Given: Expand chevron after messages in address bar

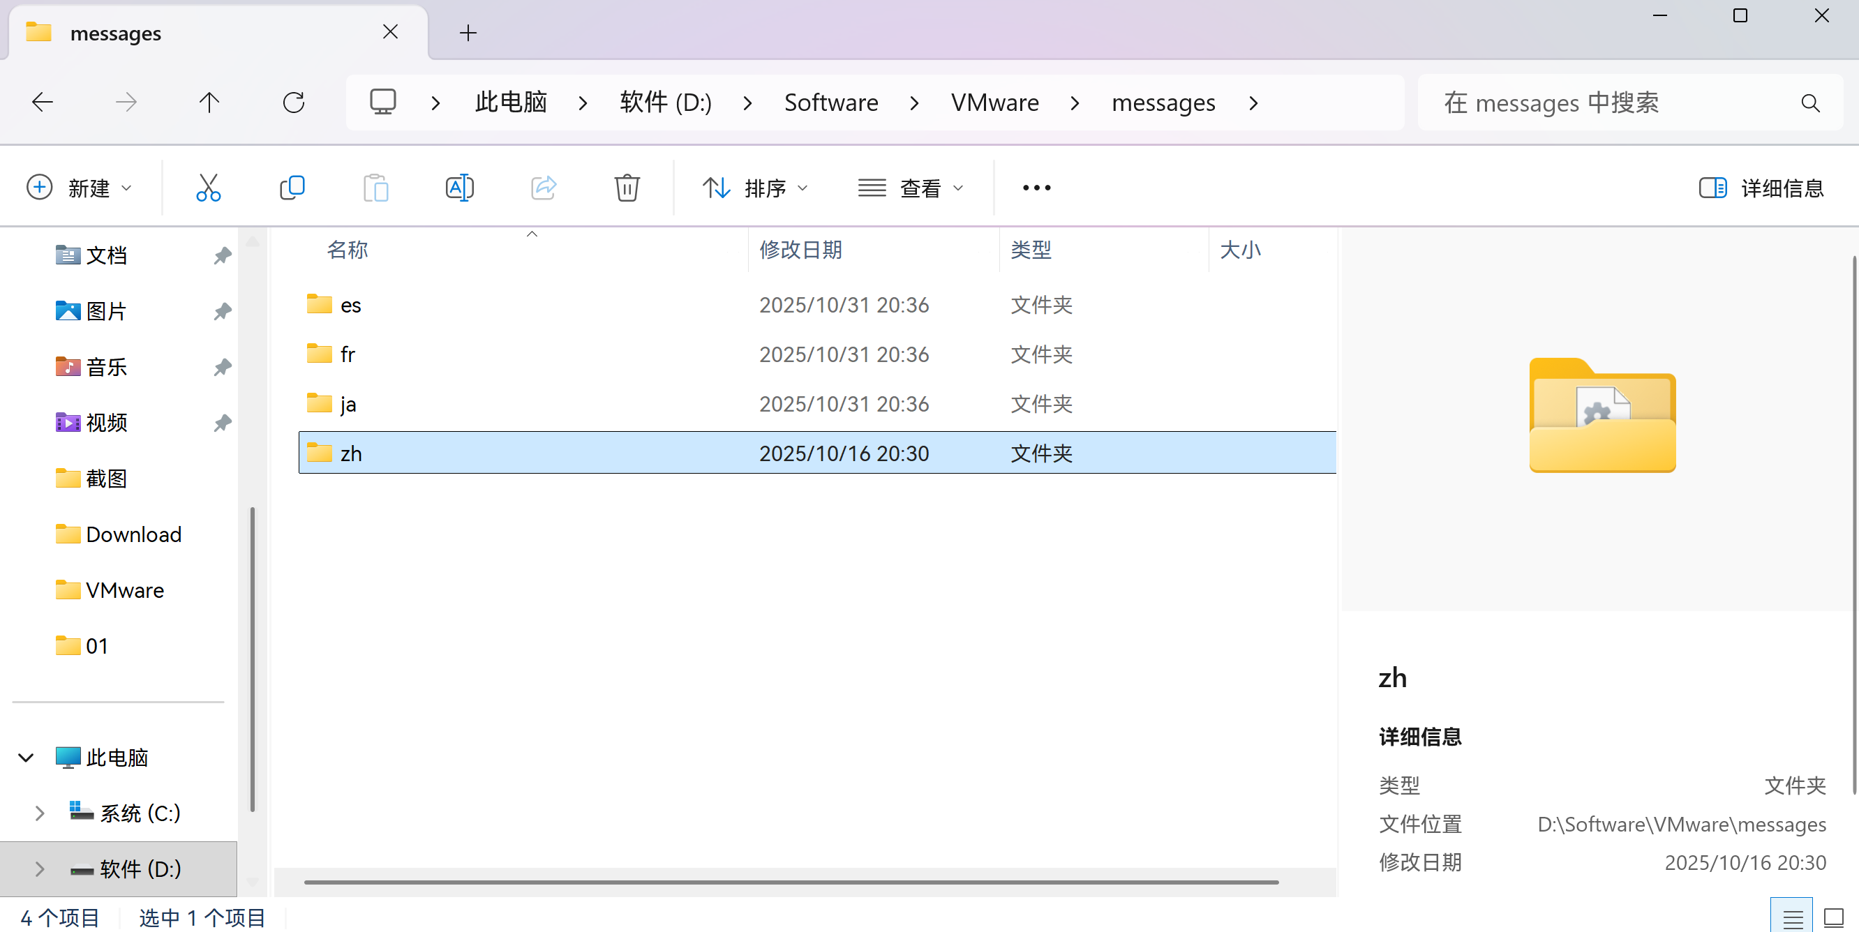Looking at the screenshot, I should coord(1253,103).
